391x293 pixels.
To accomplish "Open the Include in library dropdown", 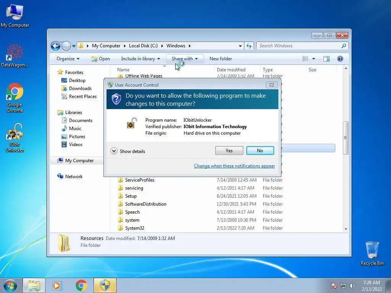I will tap(141, 59).
